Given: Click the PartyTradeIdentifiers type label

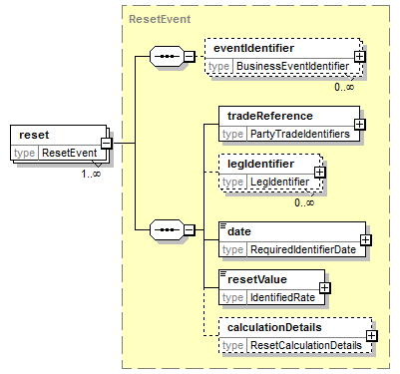Looking at the screenshot, I should pos(300,134).
